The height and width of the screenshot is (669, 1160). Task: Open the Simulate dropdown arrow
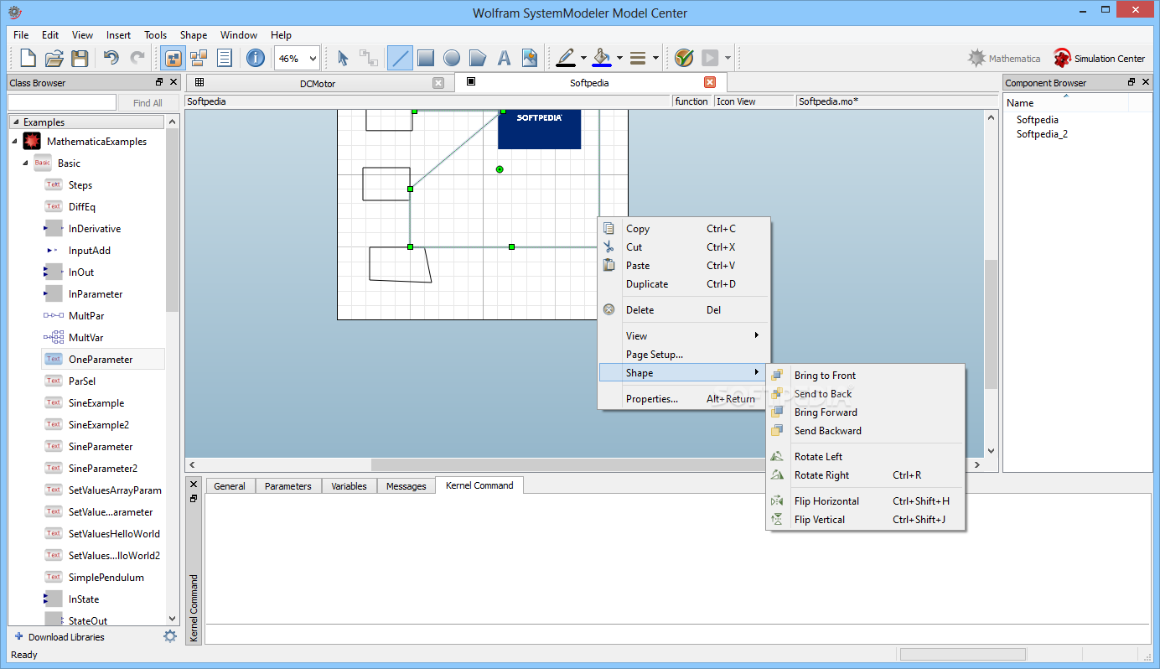pos(728,59)
